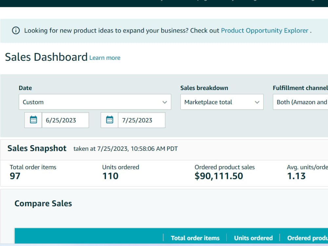
Task: Click the Sales Snapshot heading
Action: [37, 148]
